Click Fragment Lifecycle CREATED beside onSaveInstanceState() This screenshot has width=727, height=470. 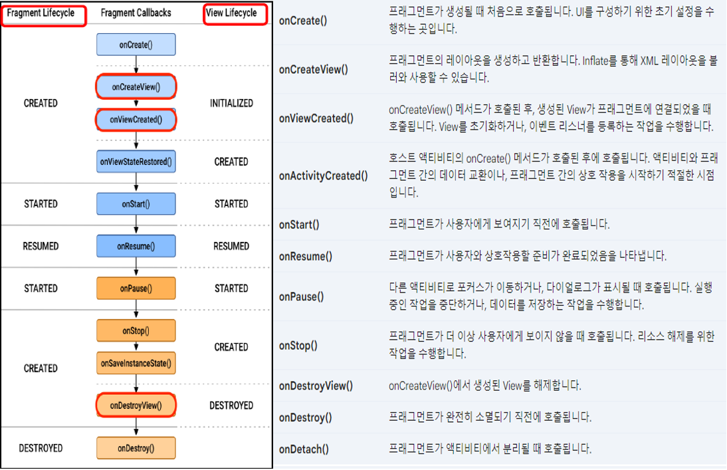pos(41,368)
